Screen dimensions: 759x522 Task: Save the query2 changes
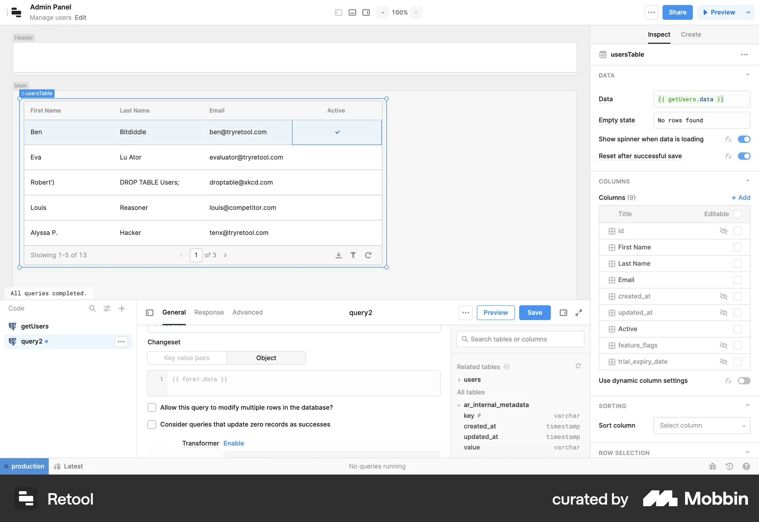point(534,312)
